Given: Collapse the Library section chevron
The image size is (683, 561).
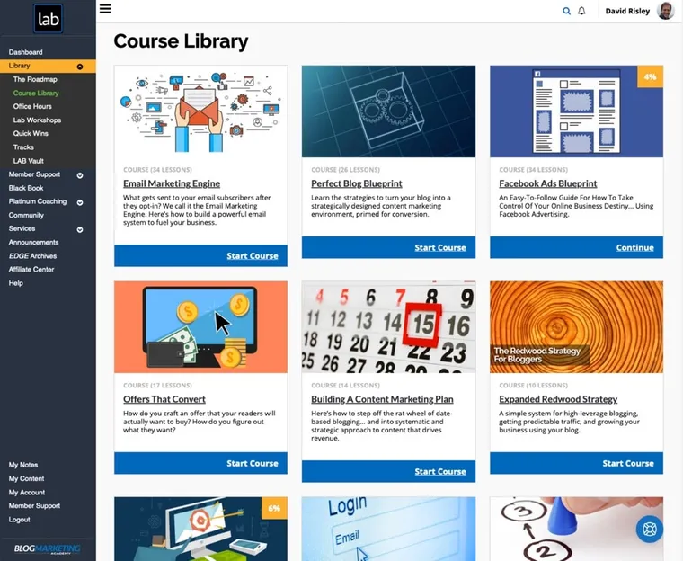Looking at the screenshot, I should point(80,67).
